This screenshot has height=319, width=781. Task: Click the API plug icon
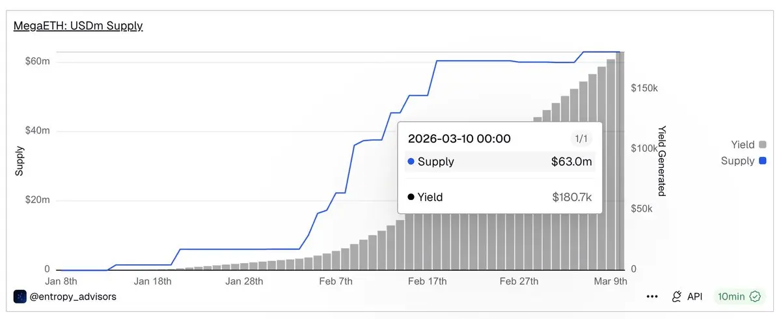point(677,296)
